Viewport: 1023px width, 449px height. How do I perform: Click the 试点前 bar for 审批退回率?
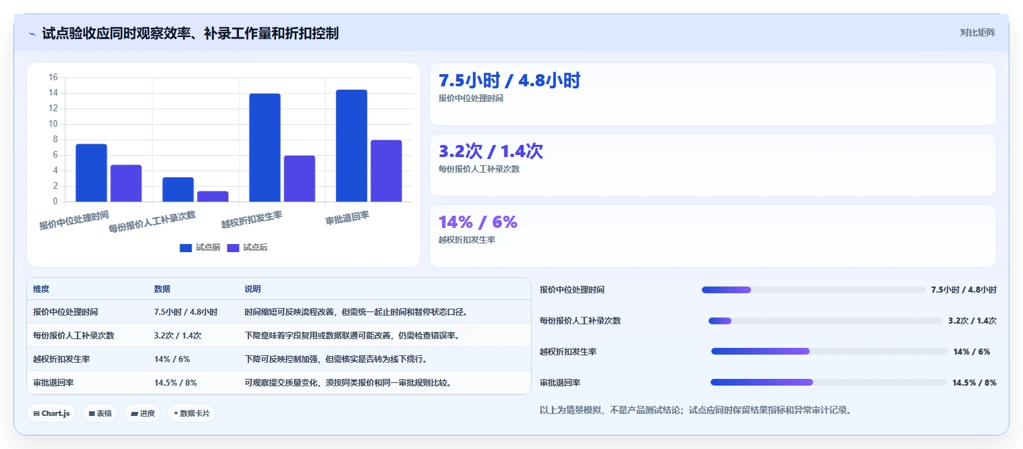pyautogui.click(x=352, y=146)
